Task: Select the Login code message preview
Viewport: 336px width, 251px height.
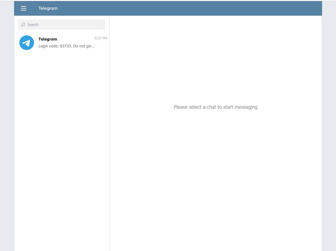Action: pyautogui.click(x=66, y=46)
